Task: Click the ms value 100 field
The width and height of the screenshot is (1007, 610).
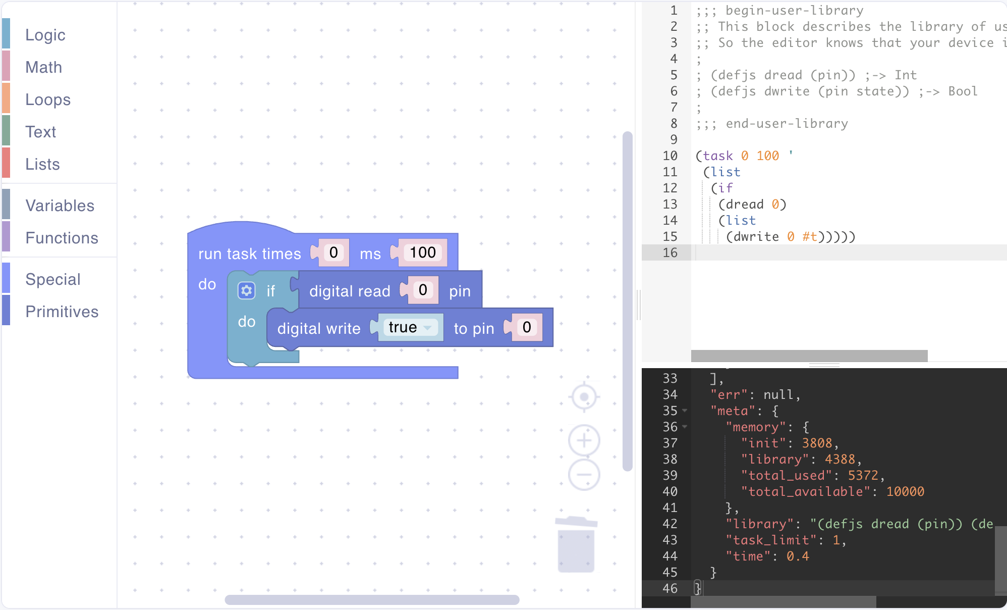Action: (422, 252)
